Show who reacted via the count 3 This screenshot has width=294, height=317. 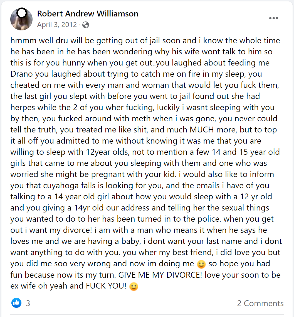tap(28, 303)
